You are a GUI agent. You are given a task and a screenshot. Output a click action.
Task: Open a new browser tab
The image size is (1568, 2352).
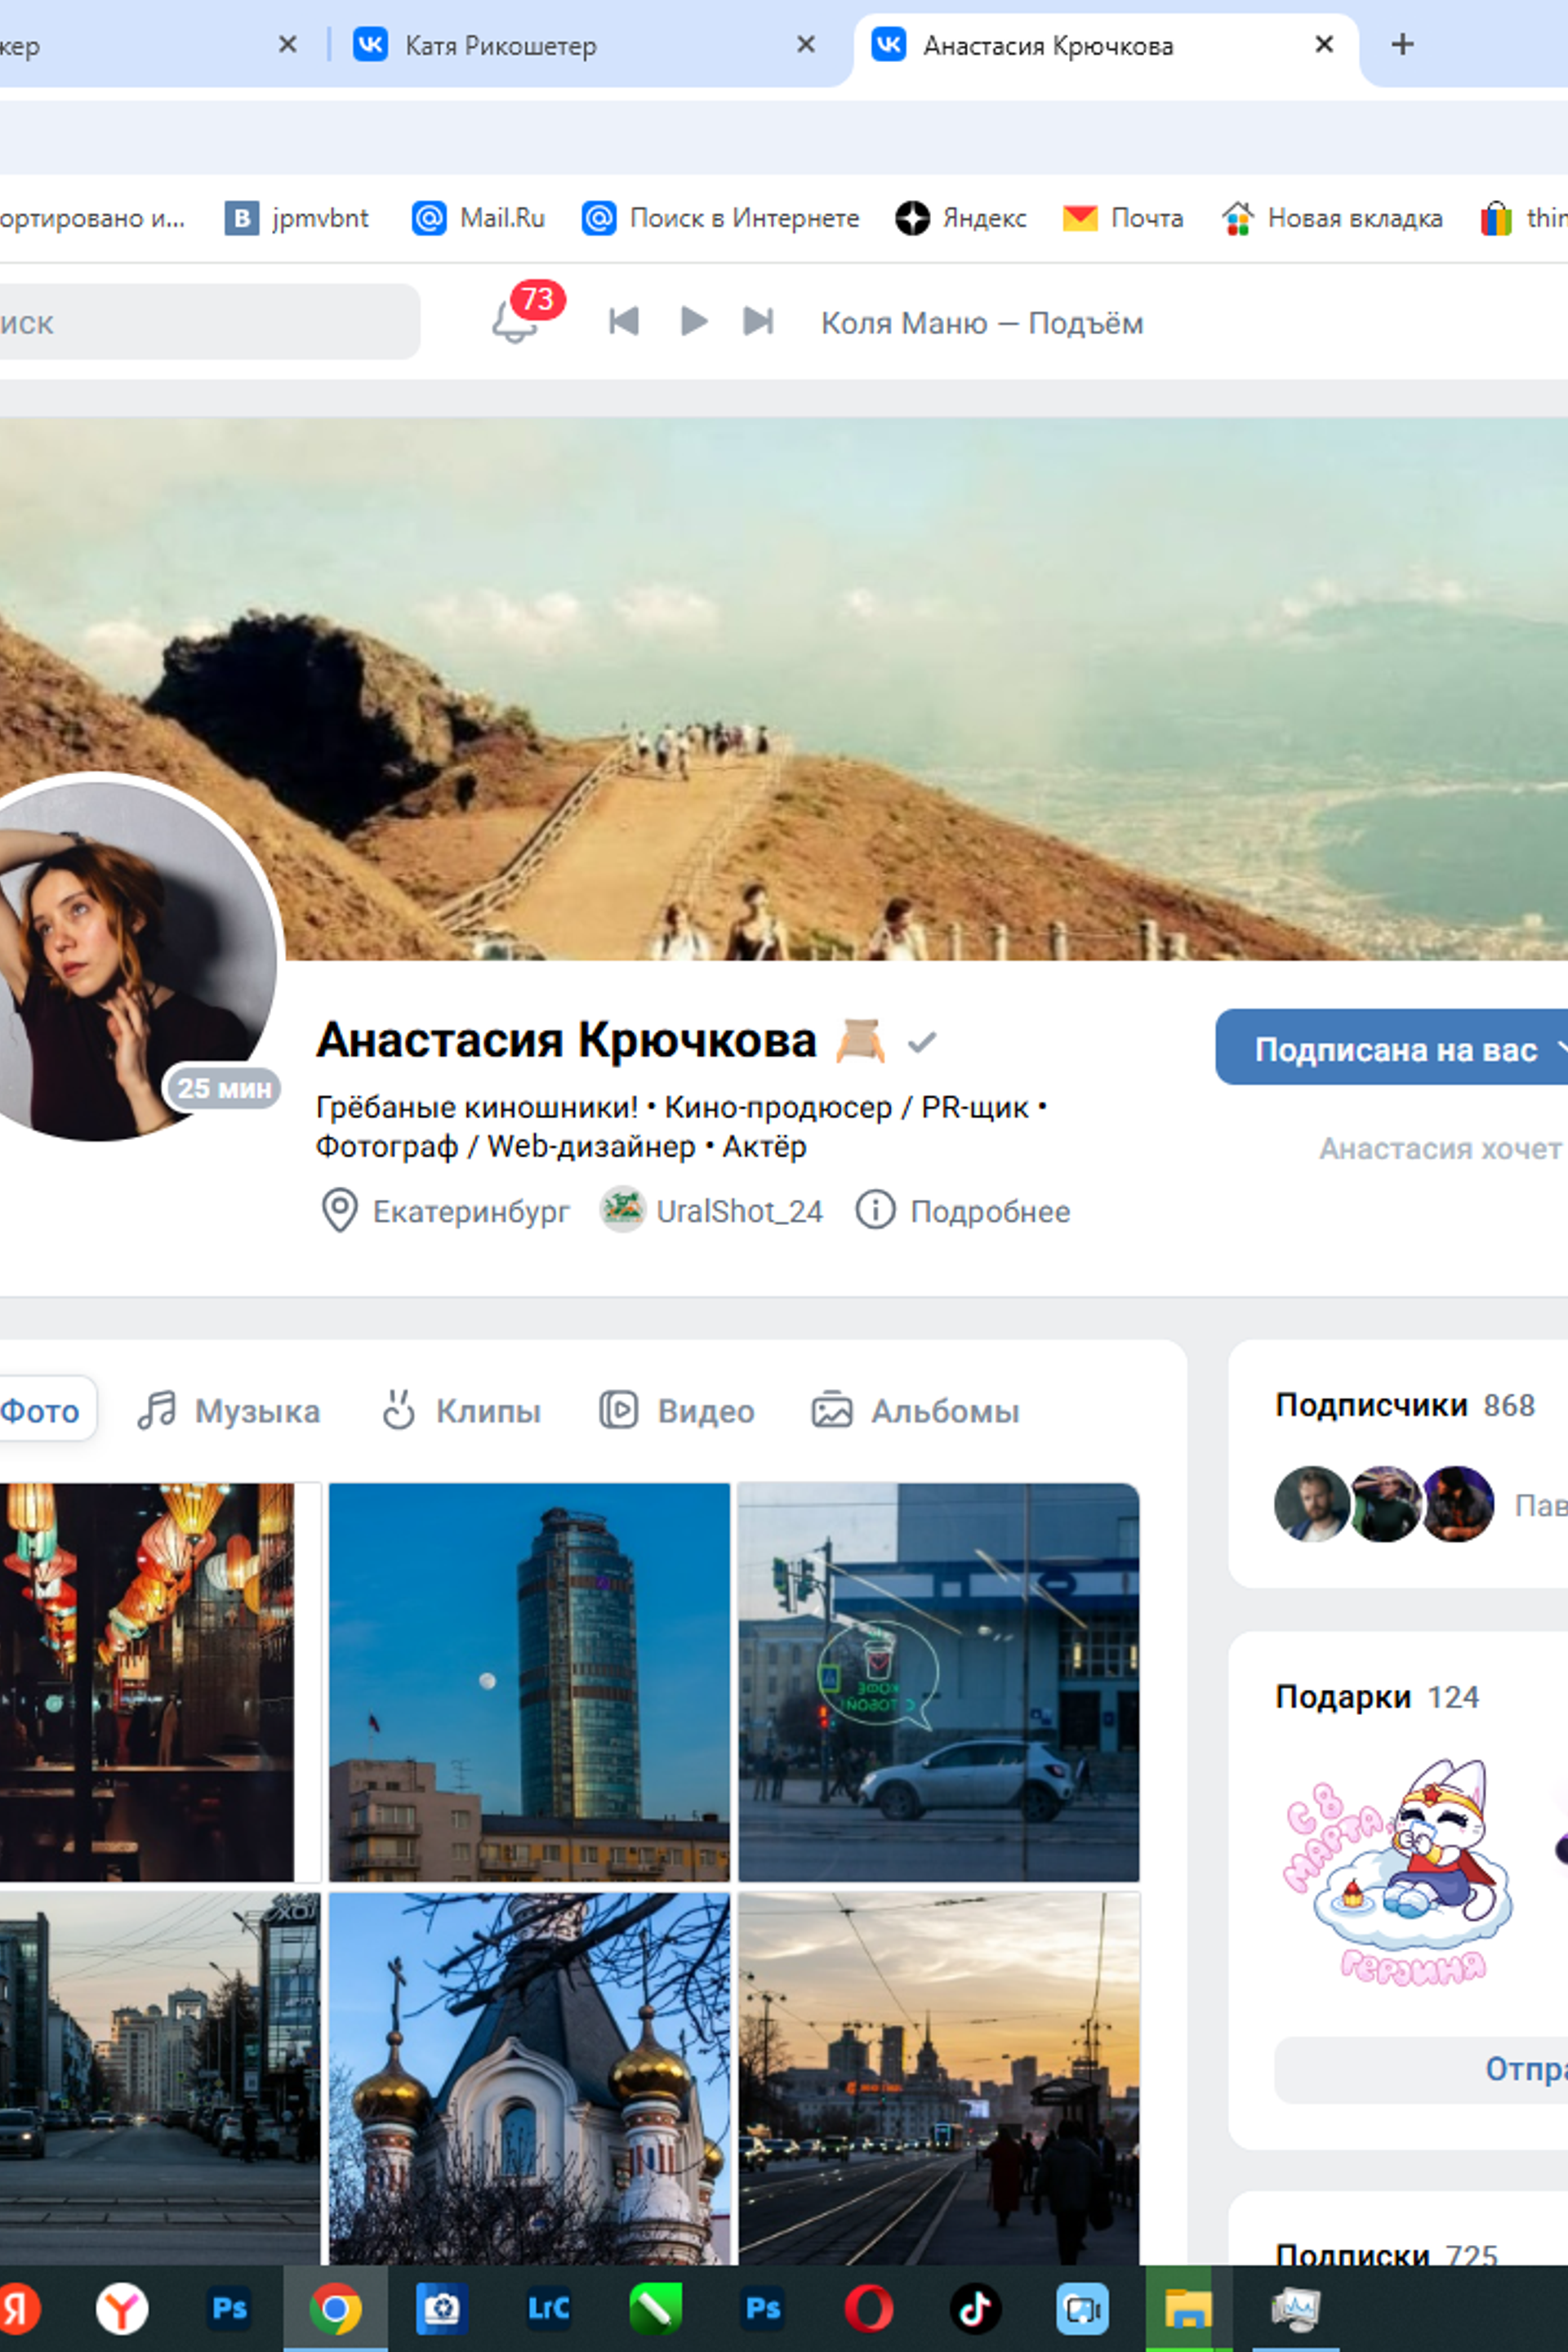pos(1402,44)
